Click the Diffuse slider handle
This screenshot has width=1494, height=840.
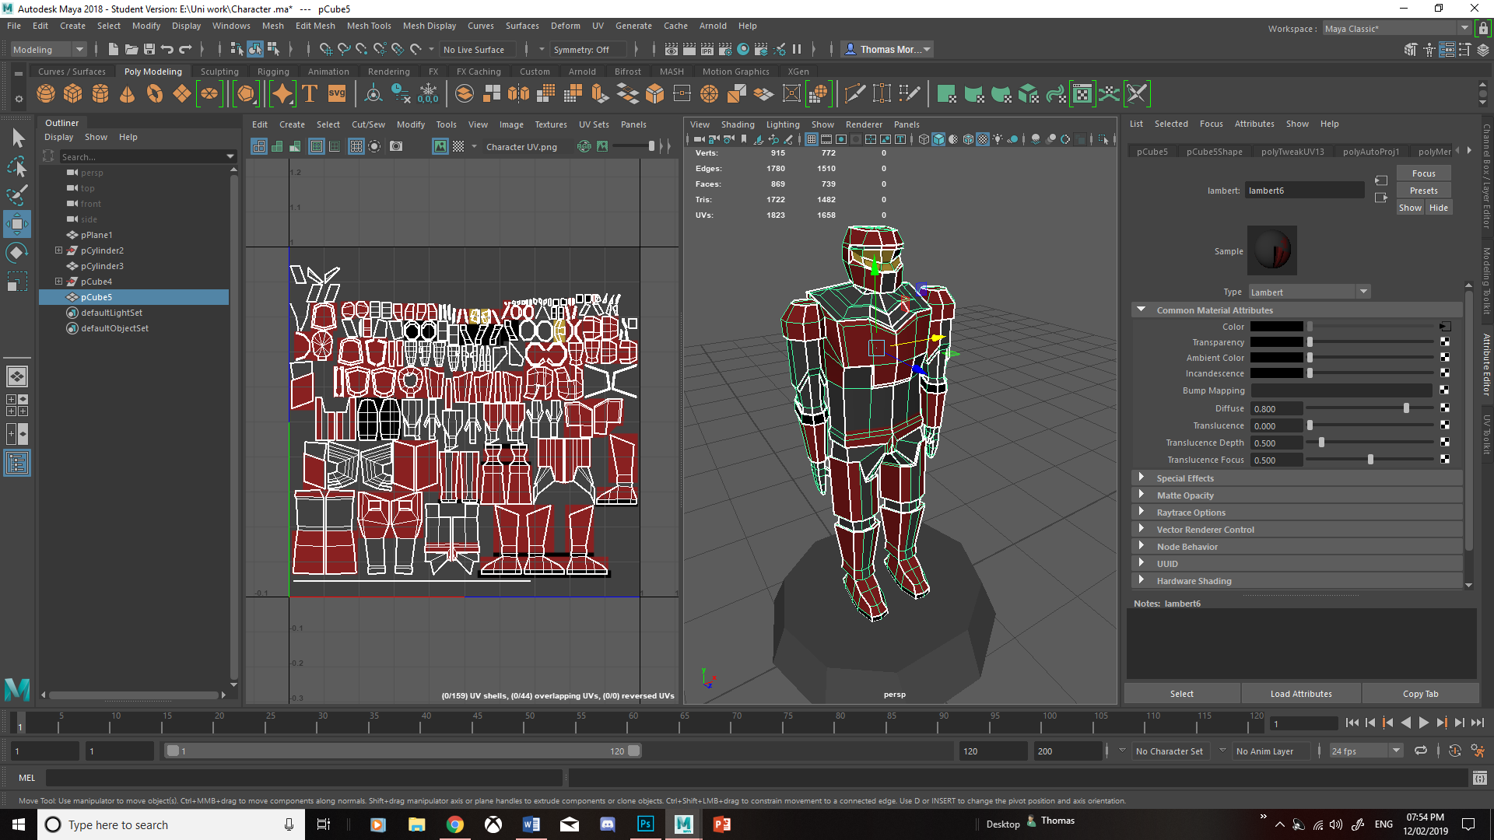1406,408
